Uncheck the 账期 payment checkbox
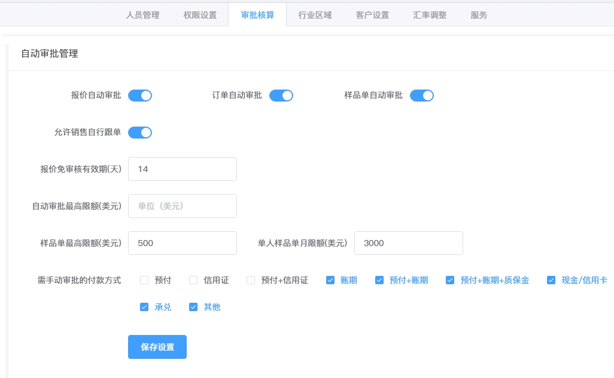Viewport: 614px width, 378px height. coord(330,280)
